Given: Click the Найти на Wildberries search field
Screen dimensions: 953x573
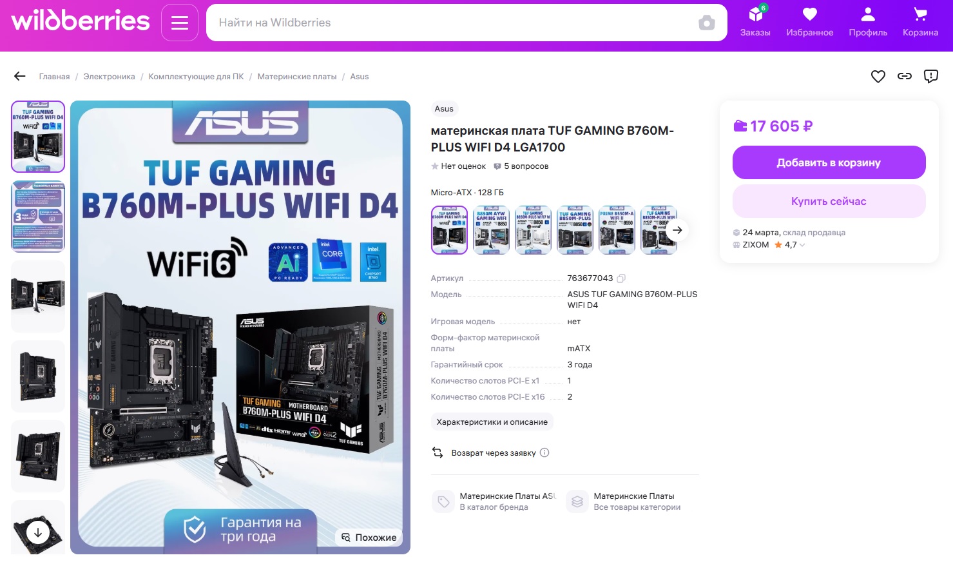Looking at the screenshot, I should pyautogui.click(x=454, y=23).
